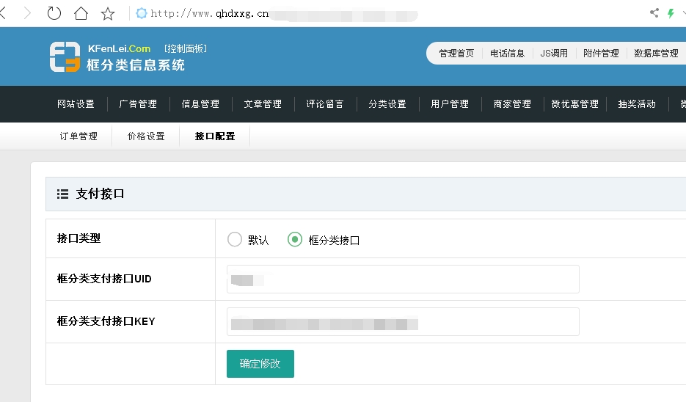686x402 pixels.
Task: Open the 信息管理 menu
Action: pyautogui.click(x=200, y=104)
